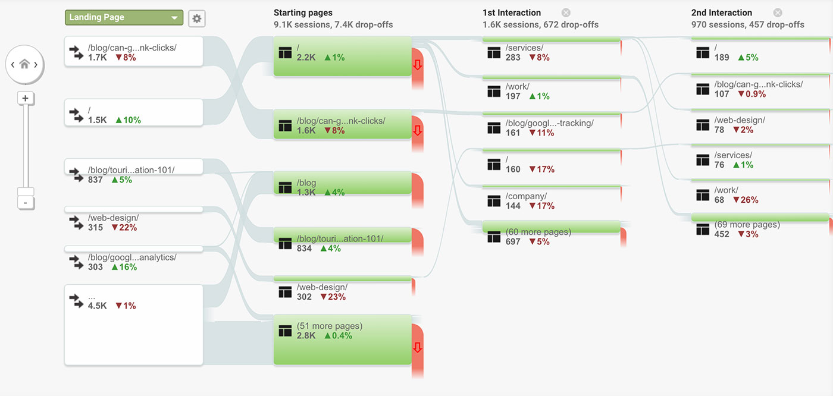Select the /blog starting page node
This screenshot has height=396, width=833.
343,183
